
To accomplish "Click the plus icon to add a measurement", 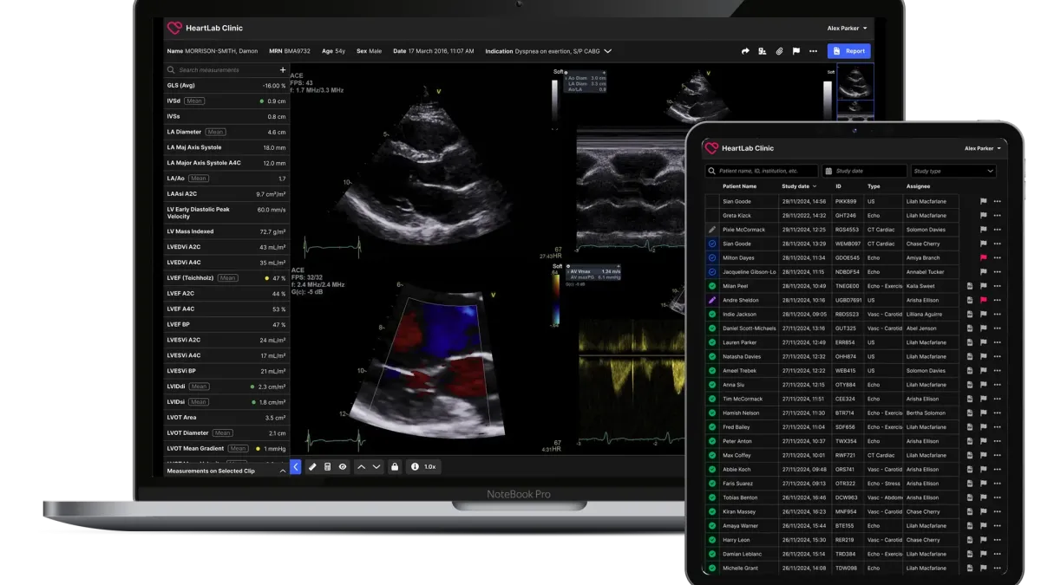I will pos(283,70).
